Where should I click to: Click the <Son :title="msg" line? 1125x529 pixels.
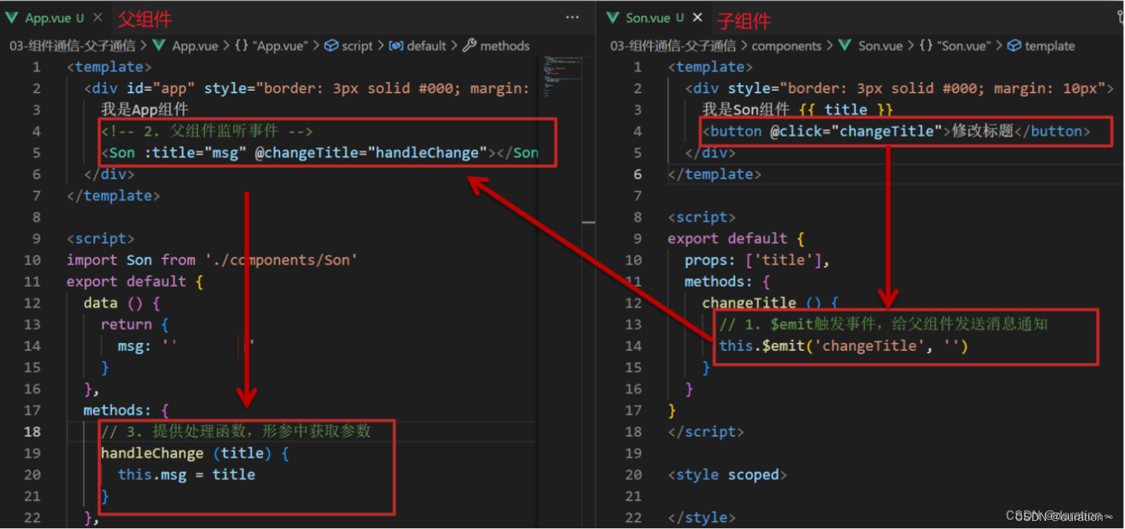click(x=319, y=153)
